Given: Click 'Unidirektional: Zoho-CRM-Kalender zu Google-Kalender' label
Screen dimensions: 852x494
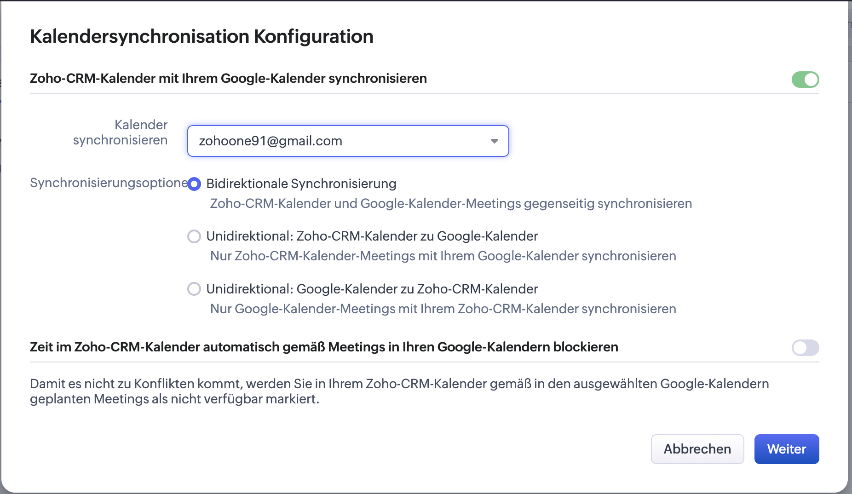Looking at the screenshot, I should pos(372,236).
